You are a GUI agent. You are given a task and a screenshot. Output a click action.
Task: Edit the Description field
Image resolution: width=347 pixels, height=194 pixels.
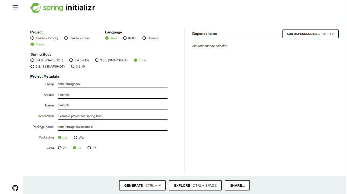click(113, 116)
